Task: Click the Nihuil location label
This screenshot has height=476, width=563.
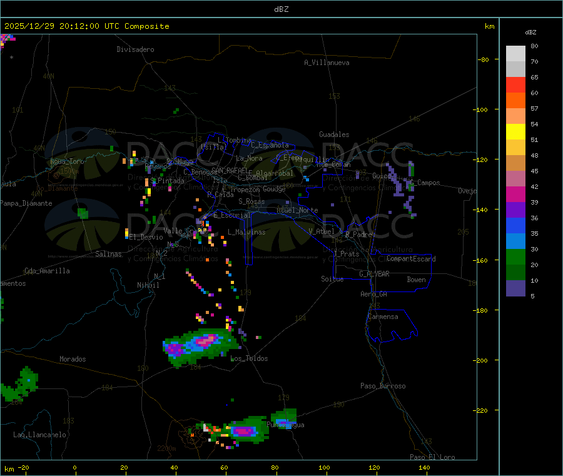Action: point(148,285)
